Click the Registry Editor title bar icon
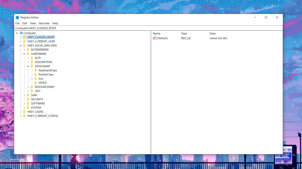This screenshot has width=302, height=169. pyautogui.click(x=17, y=17)
